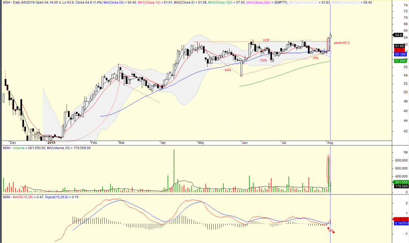The image size is (409, 243).
Task: Click the "Aug" date axis label
Action: click(330, 142)
